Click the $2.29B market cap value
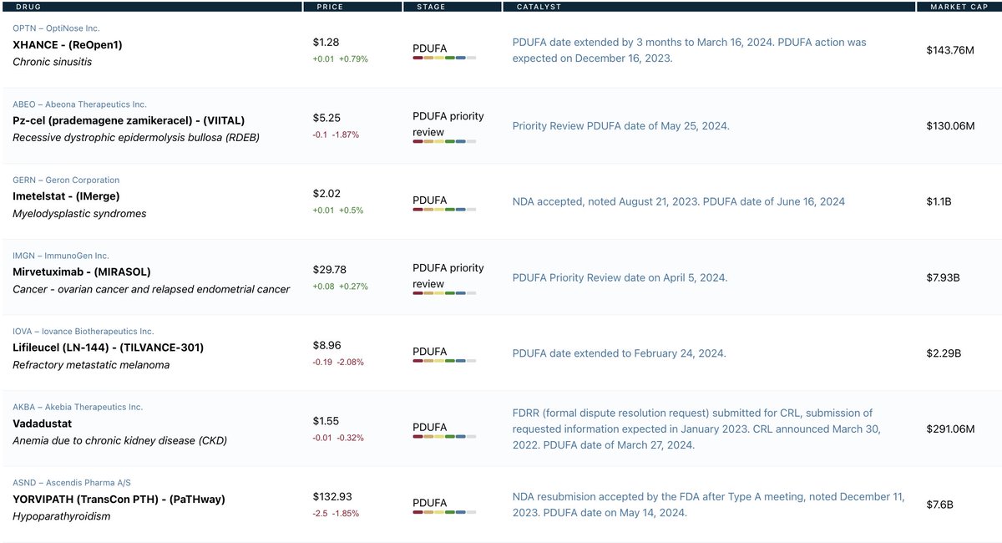The width and height of the screenshot is (1002, 543). [x=944, y=353]
